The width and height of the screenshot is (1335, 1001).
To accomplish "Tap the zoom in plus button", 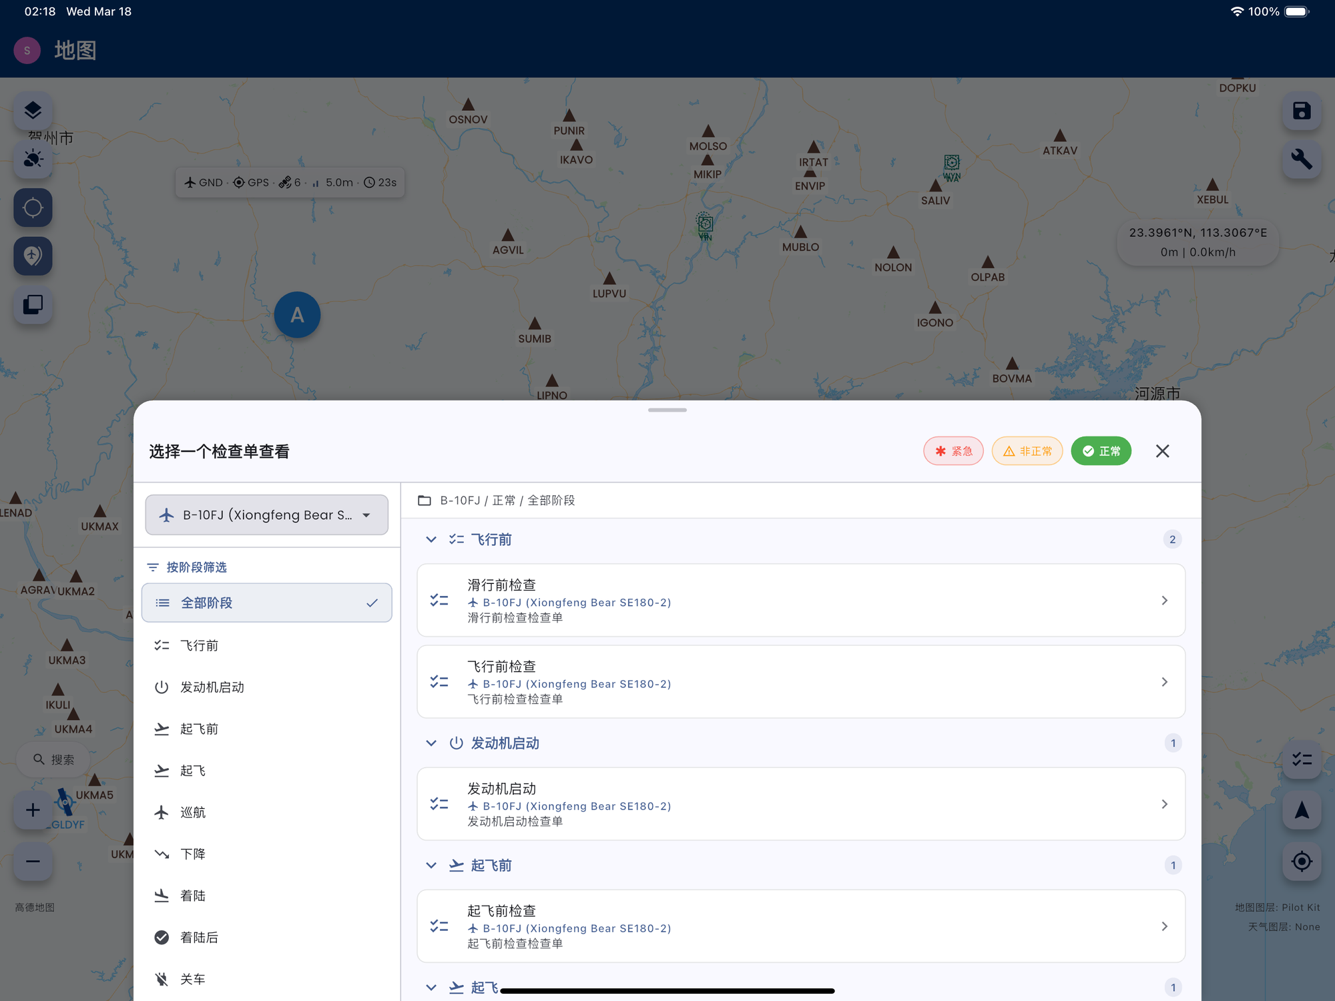I will tap(33, 810).
